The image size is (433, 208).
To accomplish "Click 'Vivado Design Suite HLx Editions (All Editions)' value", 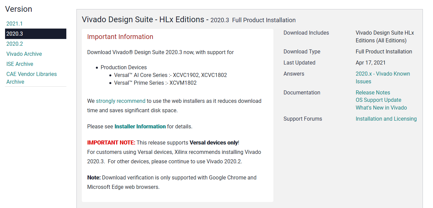I will [385, 36].
